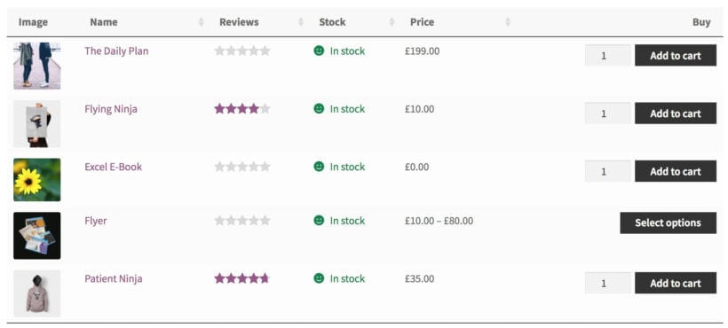Sort by Stock column sort arrows
728x328 pixels.
(392, 22)
